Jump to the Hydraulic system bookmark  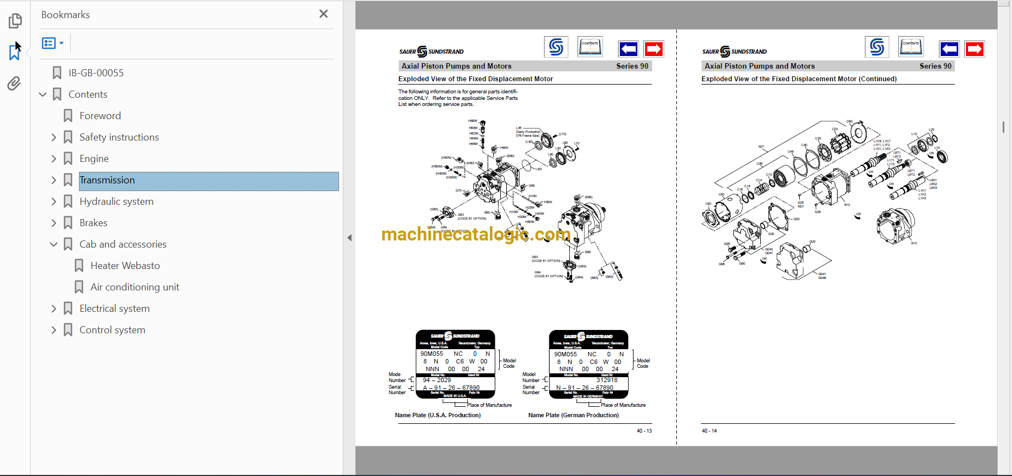tap(116, 201)
